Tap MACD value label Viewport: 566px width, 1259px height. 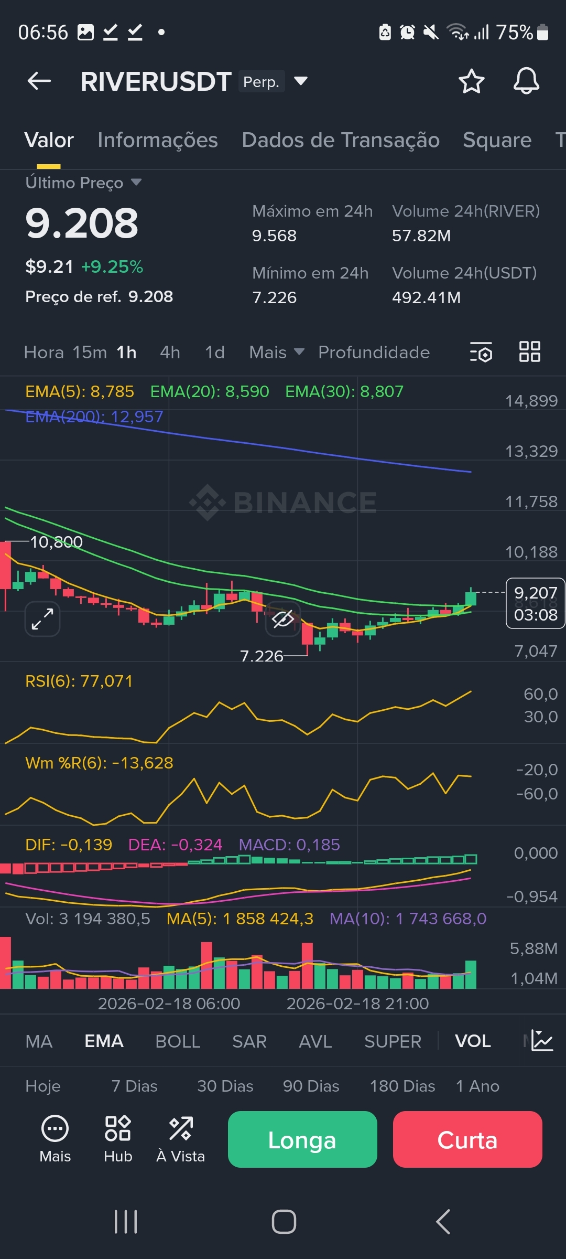click(289, 845)
